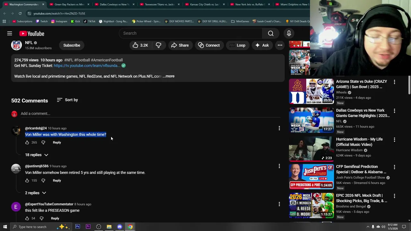Image resolution: width=411 pixels, height=231 pixels.
Task: Start voice search with the microphone
Action: pyautogui.click(x=289, y=33)
